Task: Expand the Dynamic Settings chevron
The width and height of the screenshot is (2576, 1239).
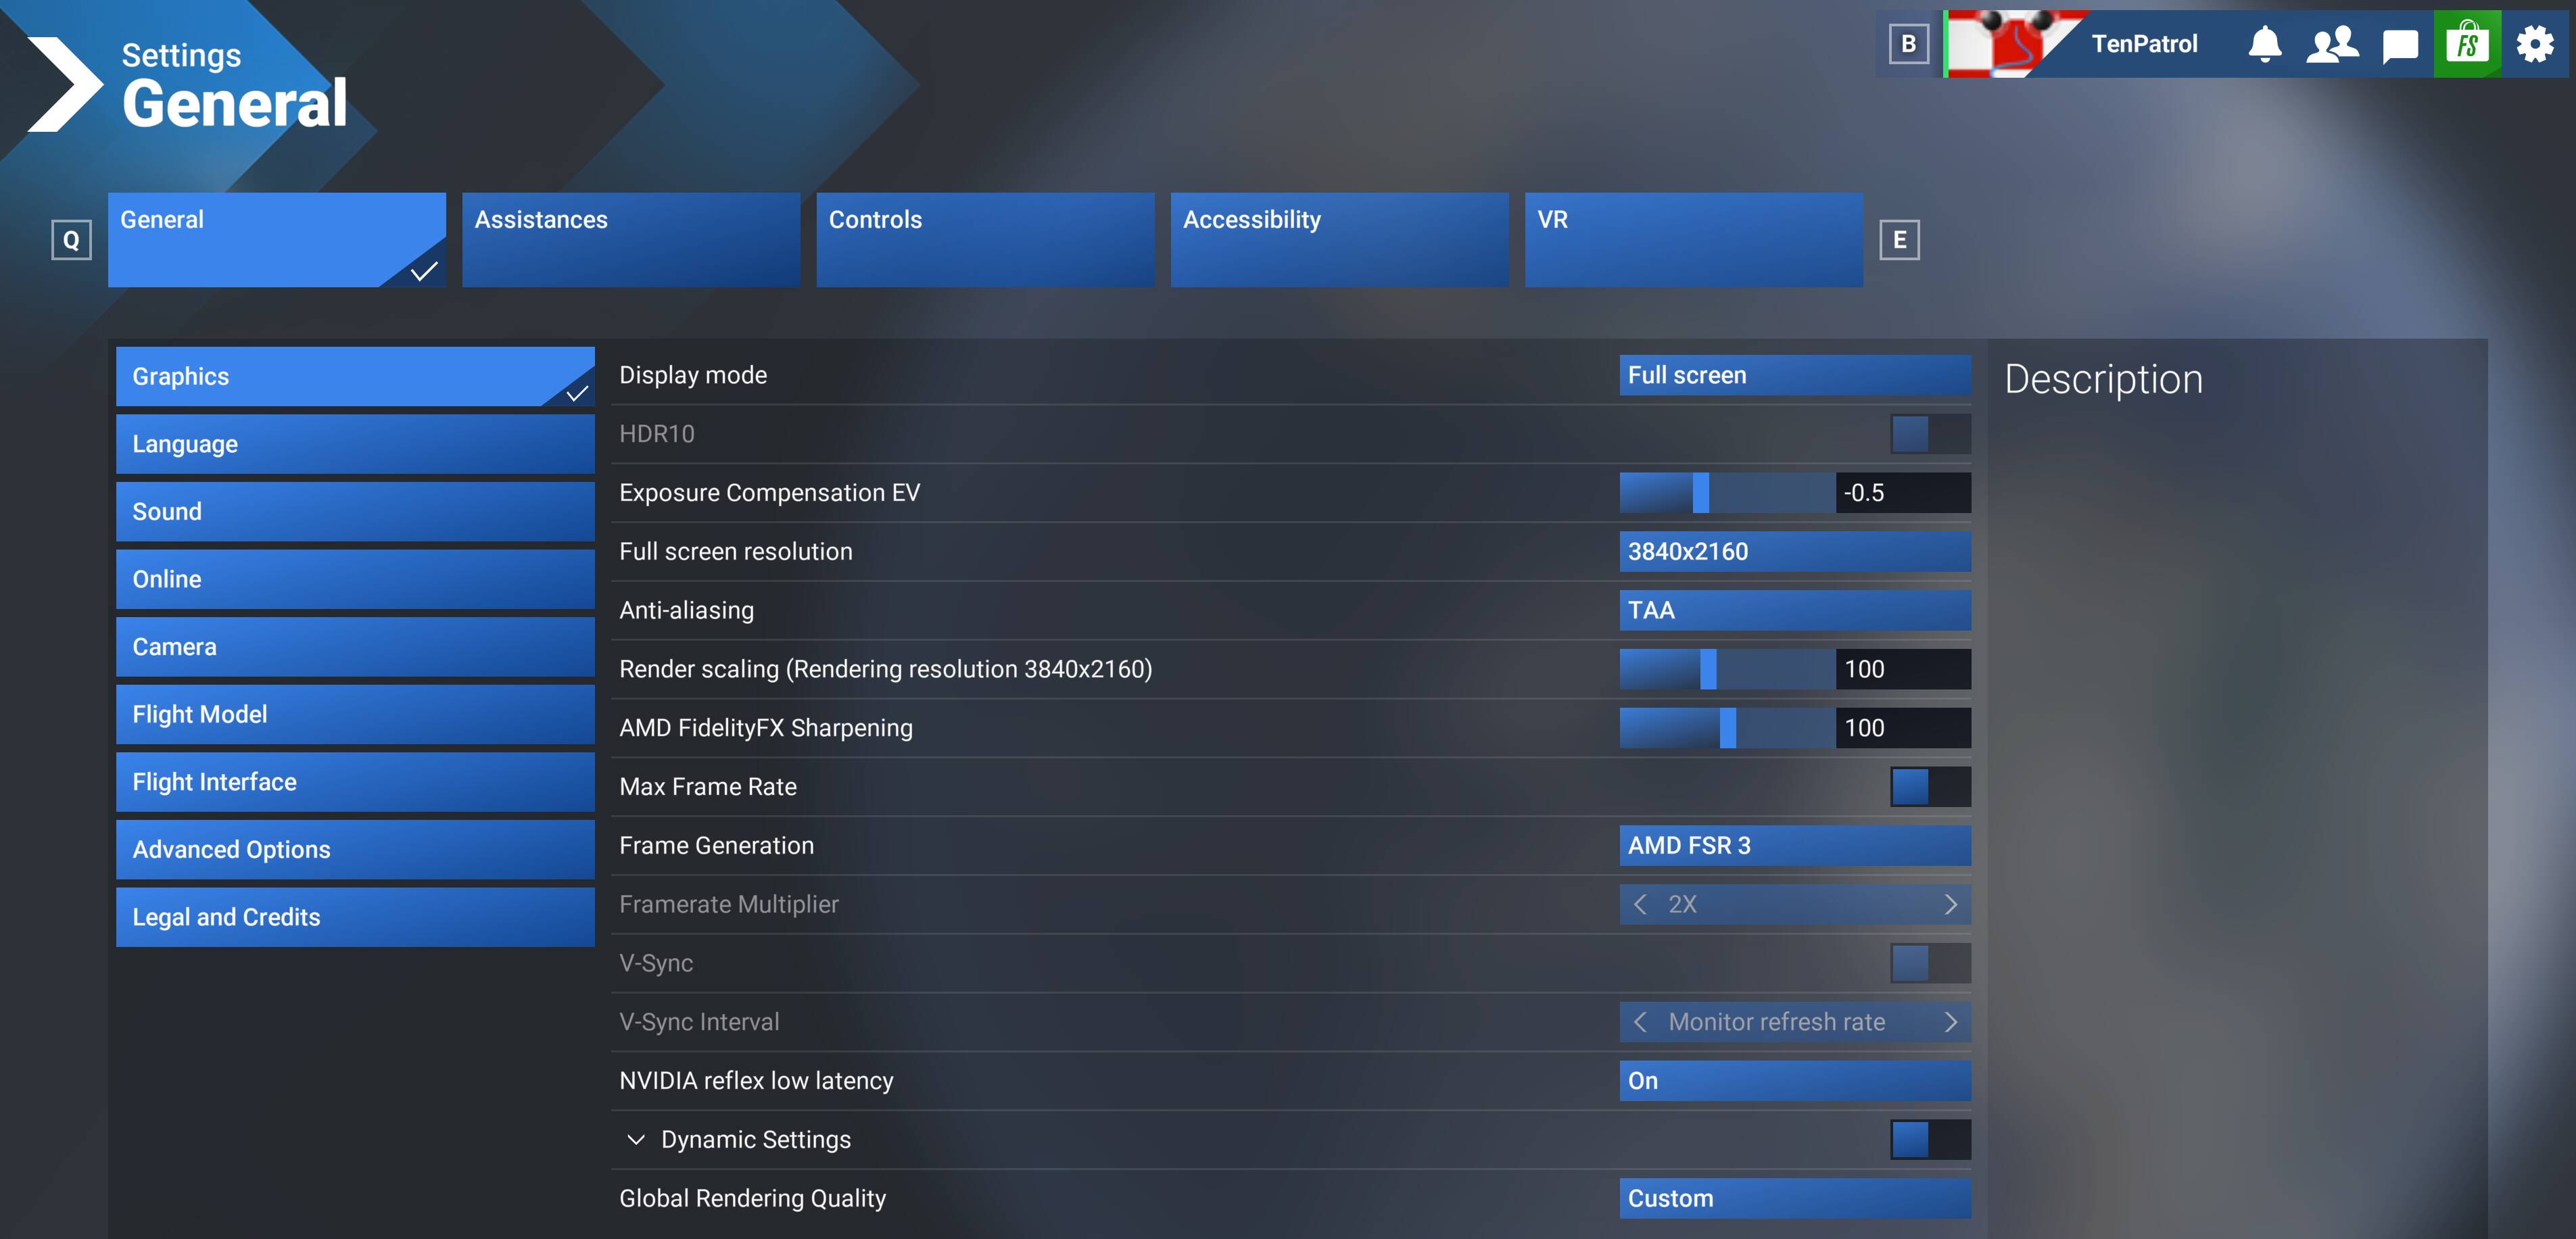Action: pos(635,1140)
